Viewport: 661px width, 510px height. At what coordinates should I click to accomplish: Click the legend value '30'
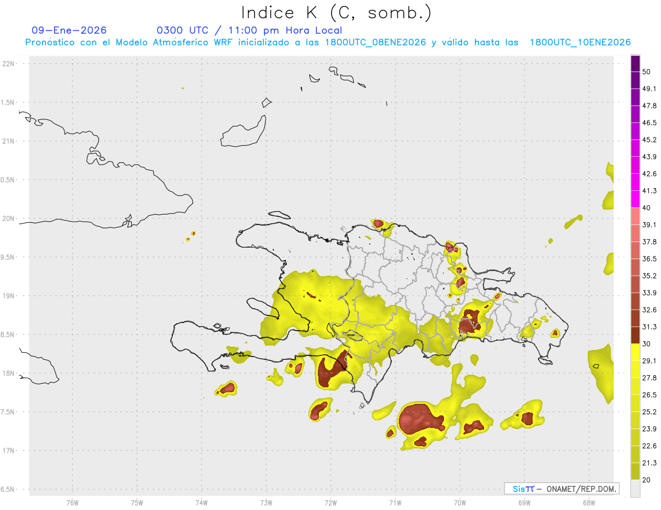(647, 344)
